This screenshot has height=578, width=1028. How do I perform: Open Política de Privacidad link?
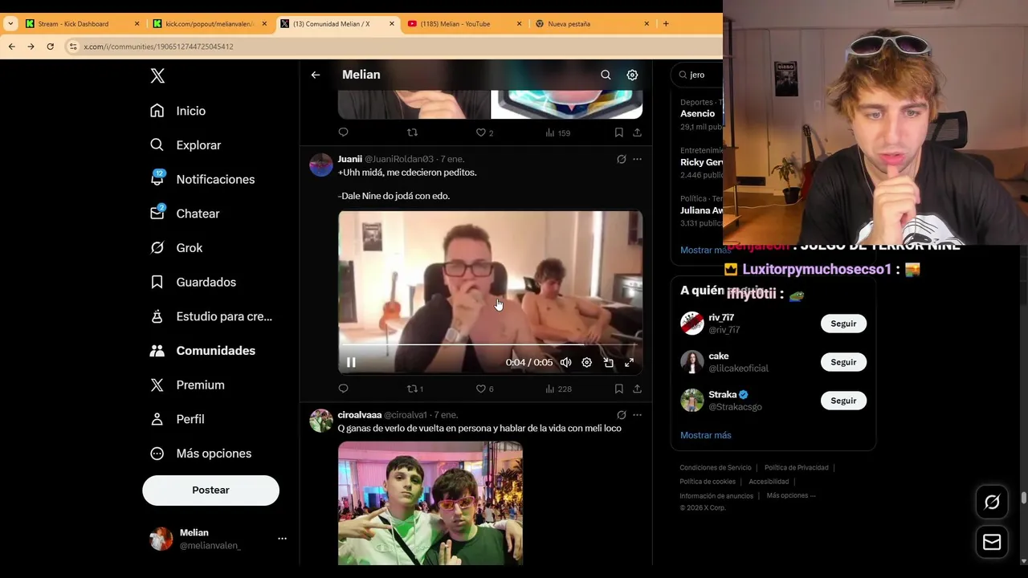coord(796,468)
